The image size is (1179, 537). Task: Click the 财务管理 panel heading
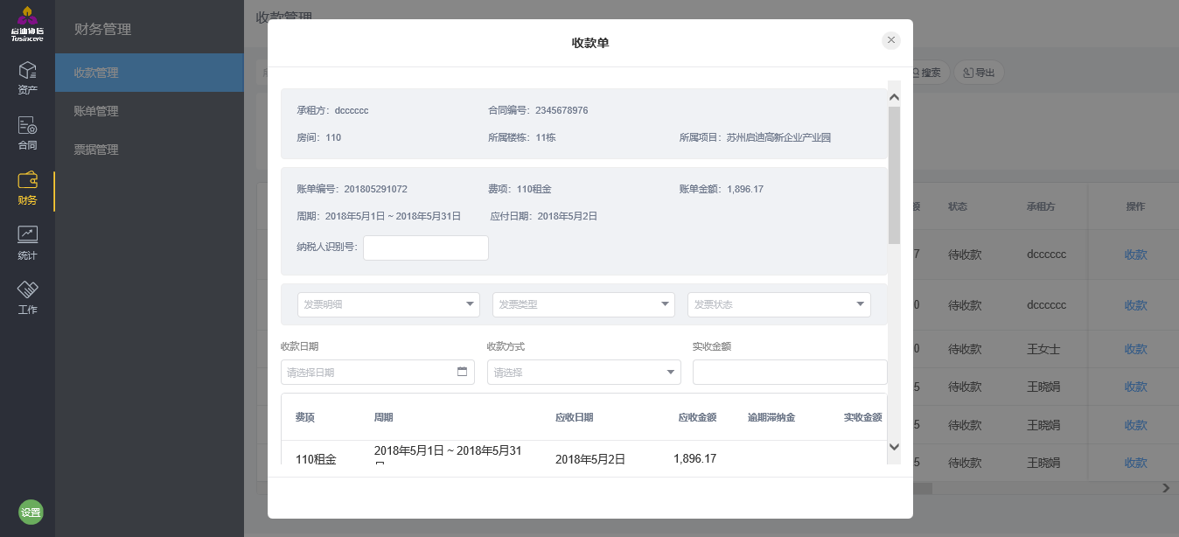103,29
